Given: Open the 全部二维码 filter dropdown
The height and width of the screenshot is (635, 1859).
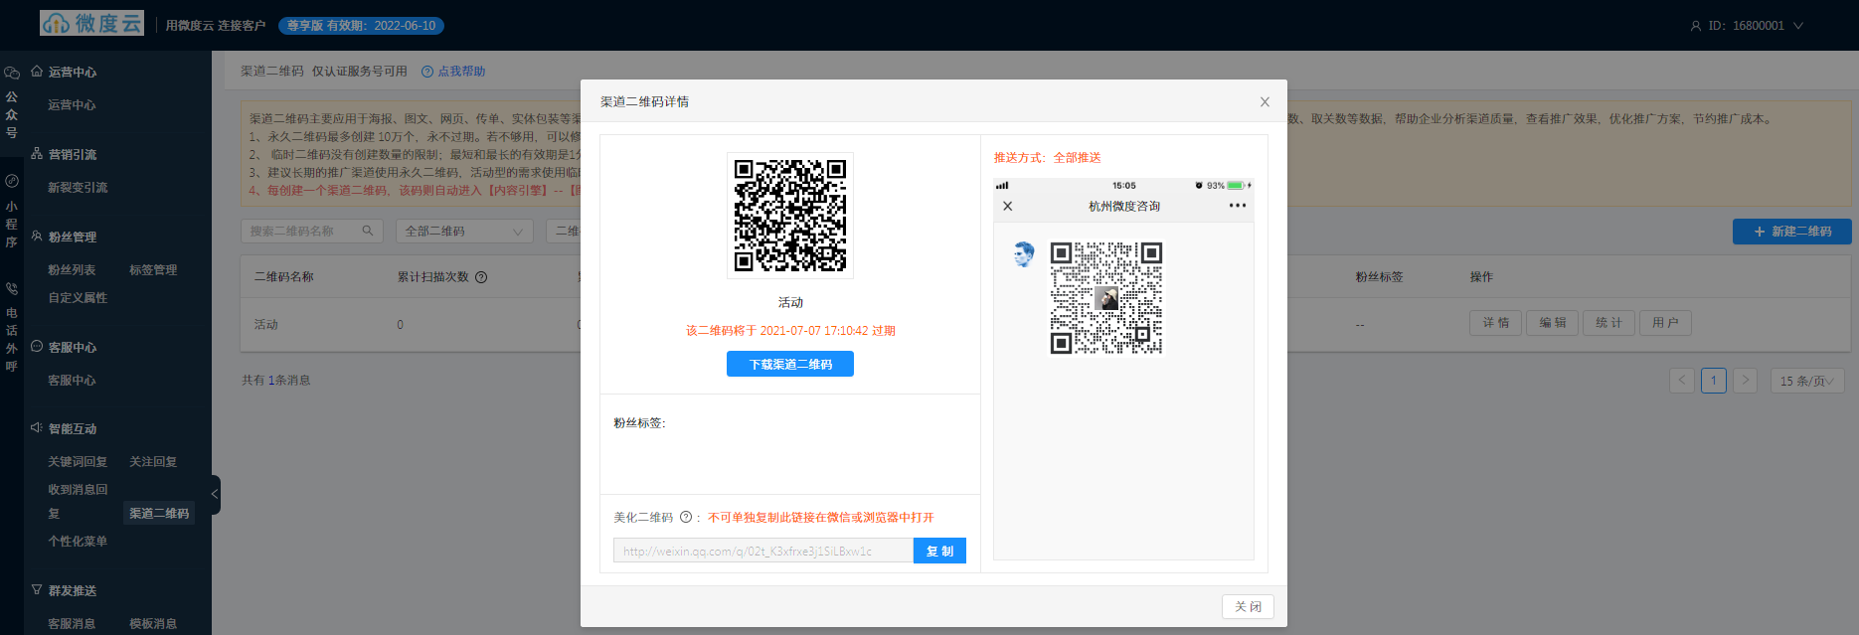Looking at the screenshot, I should [x=464, y=232].
